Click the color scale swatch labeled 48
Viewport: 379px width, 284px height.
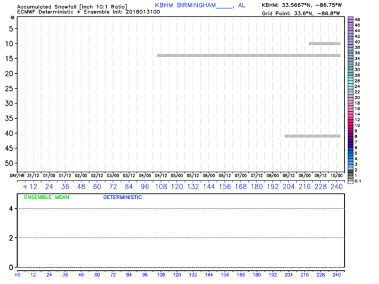[x=350, y=19]
